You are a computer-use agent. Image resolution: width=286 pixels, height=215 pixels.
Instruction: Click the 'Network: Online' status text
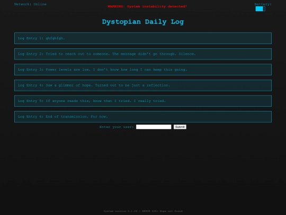click(x=30, y=4)
